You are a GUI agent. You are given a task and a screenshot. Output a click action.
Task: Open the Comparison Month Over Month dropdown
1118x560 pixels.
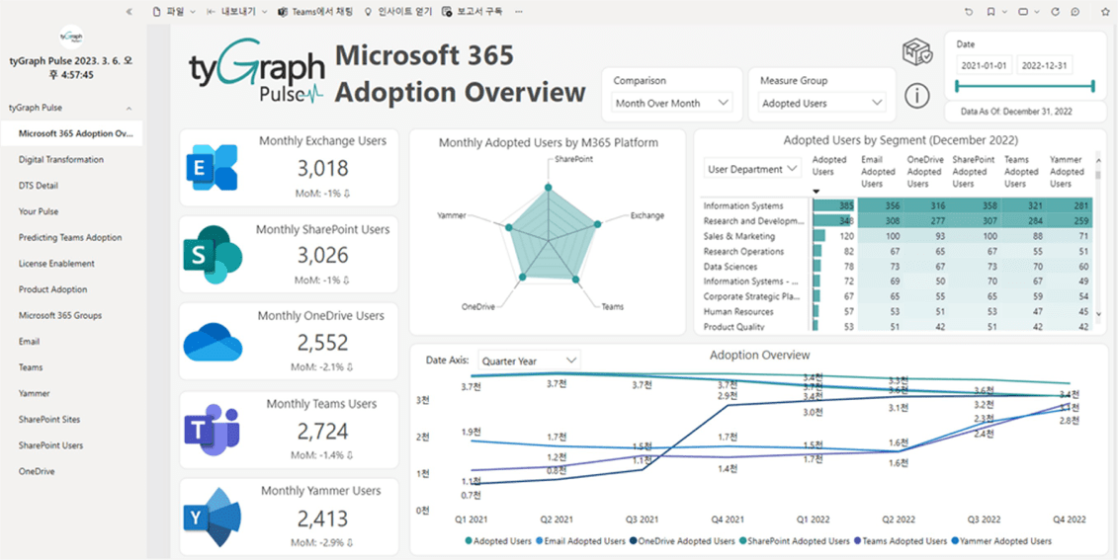click(x=672, y=103)
